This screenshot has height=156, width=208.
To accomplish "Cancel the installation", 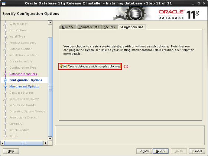I will pyautogui.click(x=197, y=151).
